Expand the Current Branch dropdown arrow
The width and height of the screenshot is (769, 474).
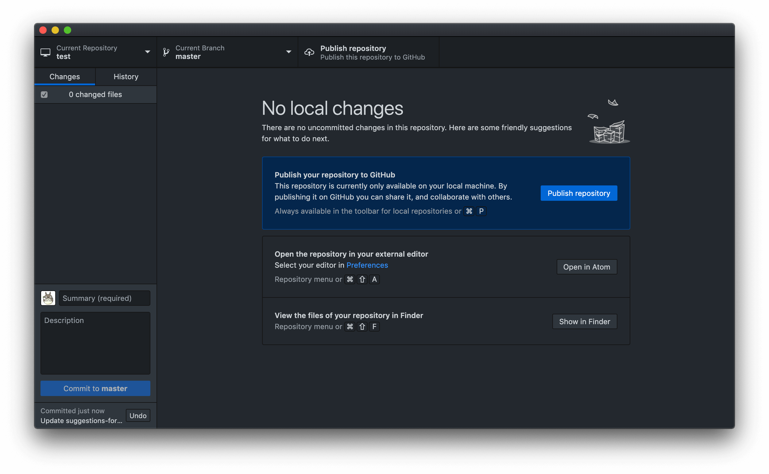point(289,52)
